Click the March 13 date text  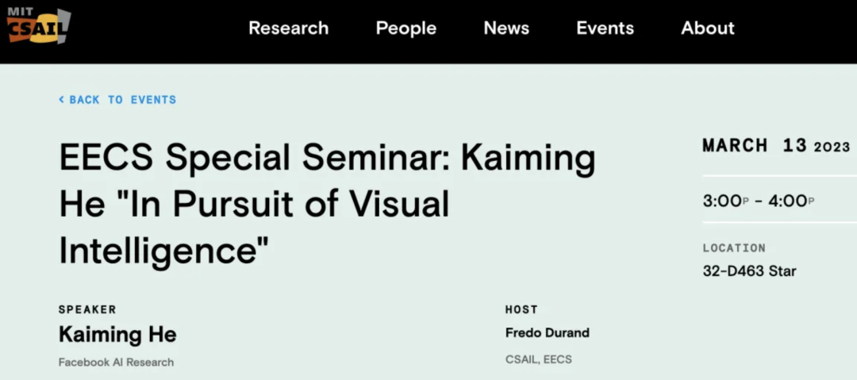(x=754, y=146)
